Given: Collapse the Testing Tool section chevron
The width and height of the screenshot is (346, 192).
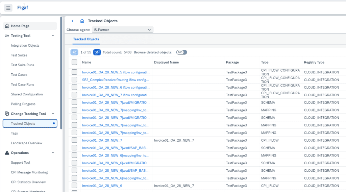Looking at the screenshot, I should (53, 36).
